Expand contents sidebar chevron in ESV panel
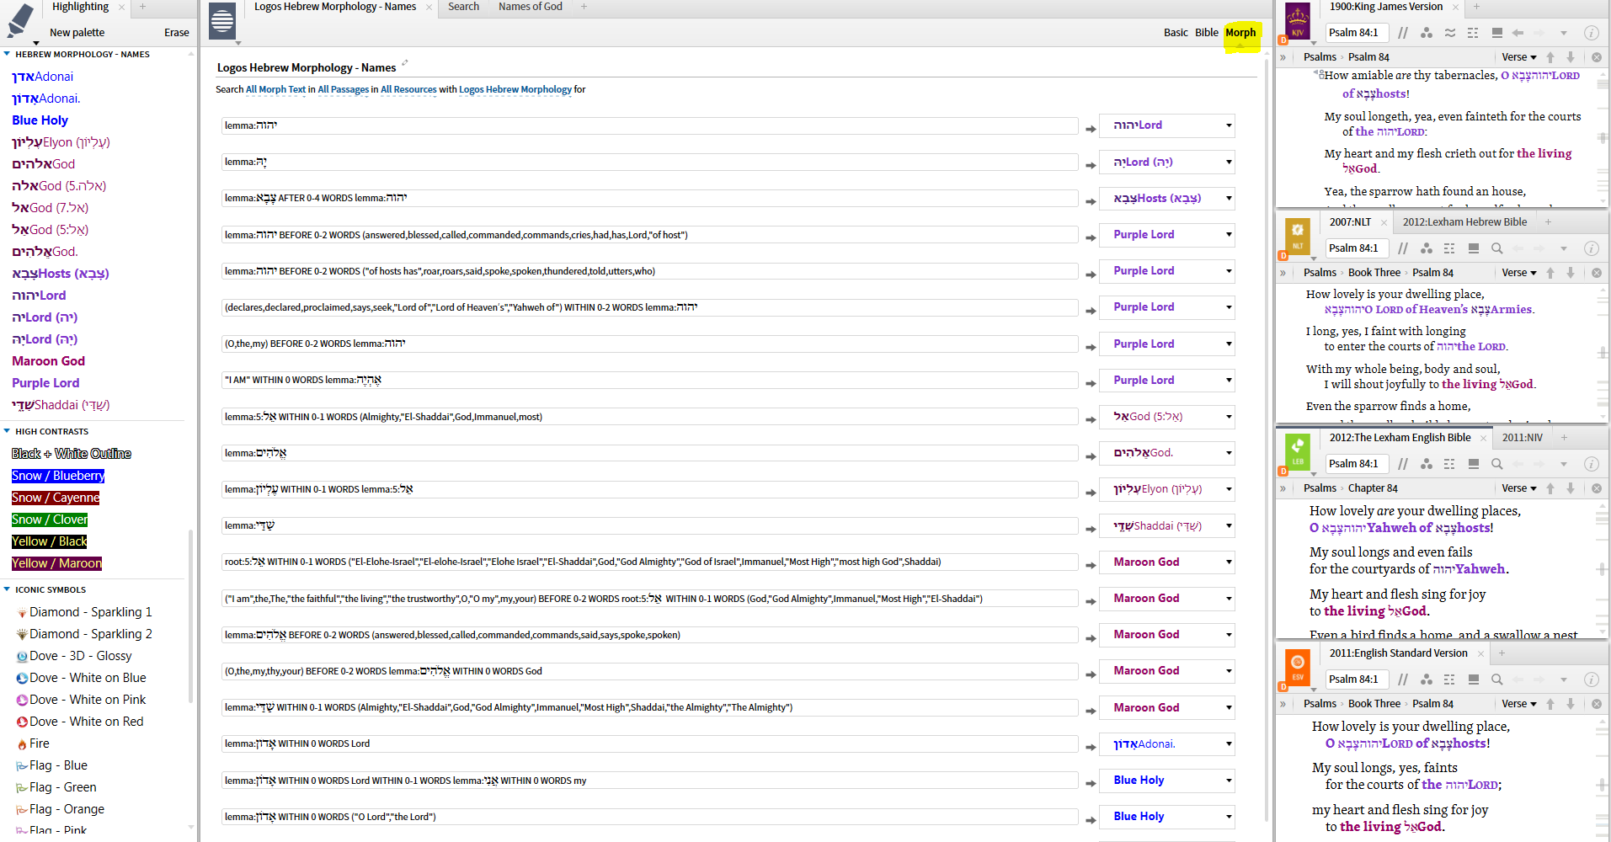 click(x=1283, y=704)
